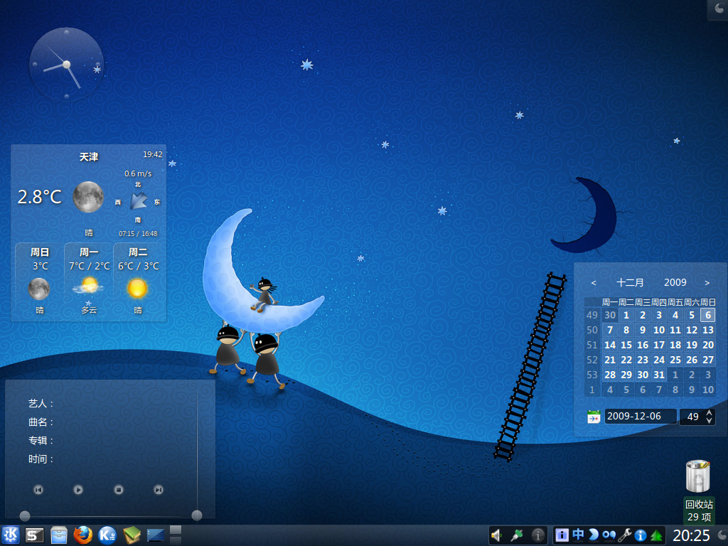Click the 周日 moon forecast icon
728x546 pixels.
coord(39,289)
